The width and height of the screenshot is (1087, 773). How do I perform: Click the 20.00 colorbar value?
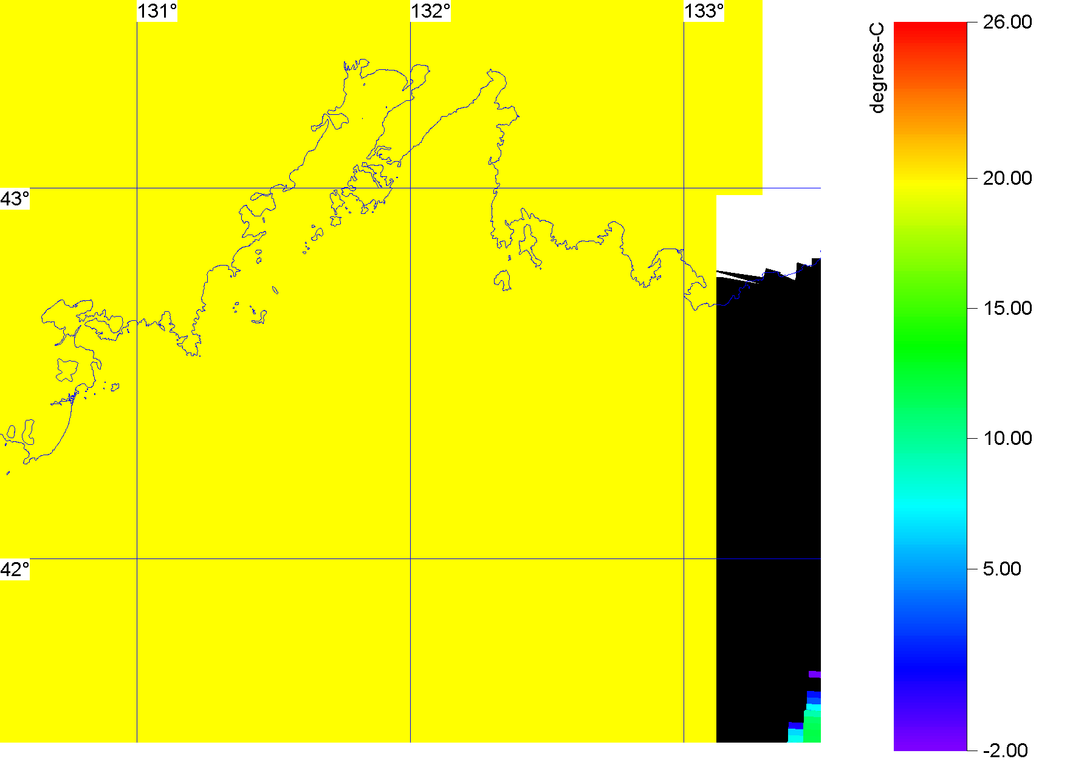click(x=1007, y=178)
